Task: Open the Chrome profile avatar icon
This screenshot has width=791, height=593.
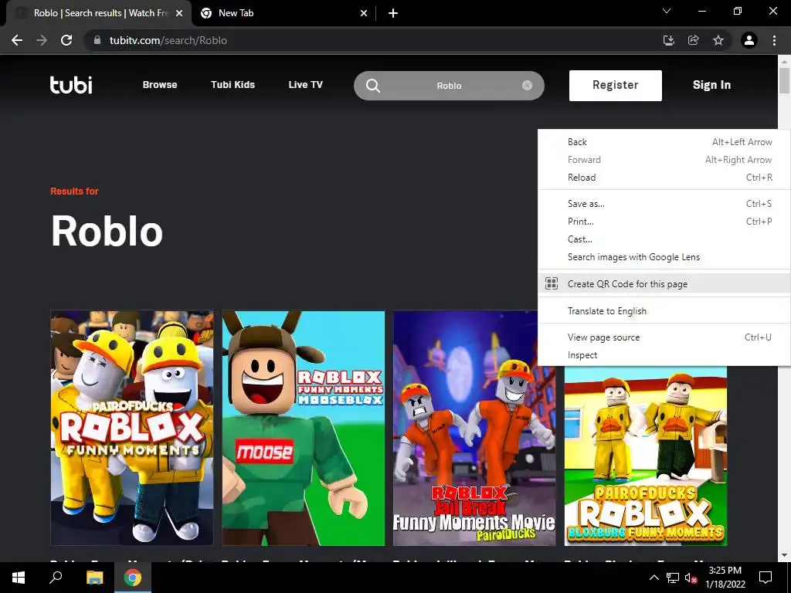Action: pos(749,40)
